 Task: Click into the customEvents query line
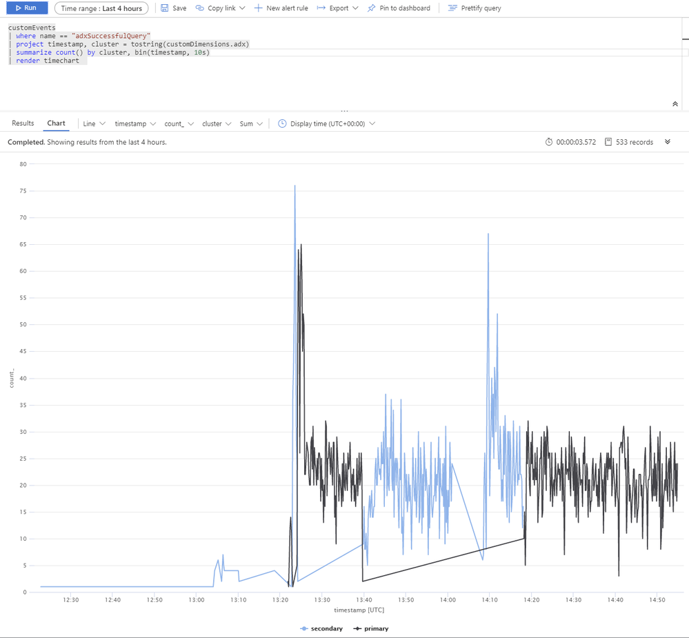32,27
